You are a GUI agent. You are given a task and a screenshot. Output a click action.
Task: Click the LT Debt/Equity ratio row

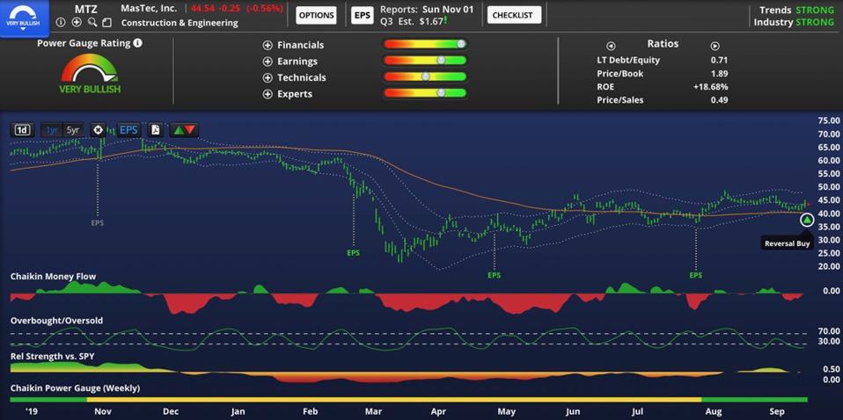coord(663,60)
